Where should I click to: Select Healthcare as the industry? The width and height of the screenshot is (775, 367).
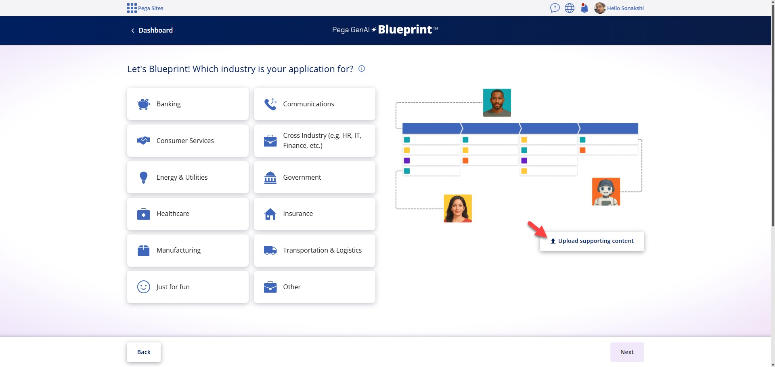point(187,214)
